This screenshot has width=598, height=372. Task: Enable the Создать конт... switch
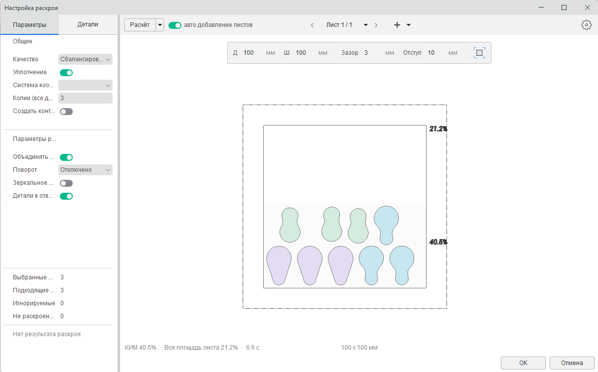[x=66, y=112]
